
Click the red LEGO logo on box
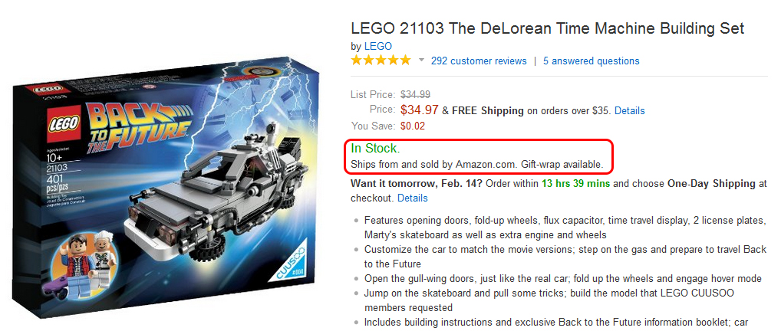tap(61, 121)
